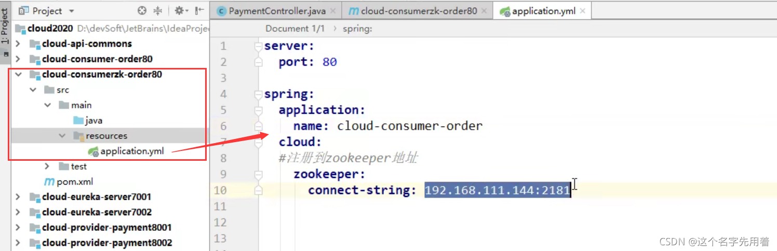Image resolution: width=777 pixels, height=251 pixels.
Task: Select application.yml in the project tree
Action: [132, 151]
